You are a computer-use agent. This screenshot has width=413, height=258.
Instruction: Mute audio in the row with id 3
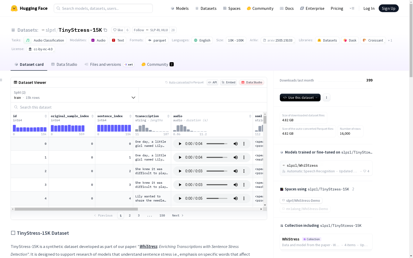(236, 185)
